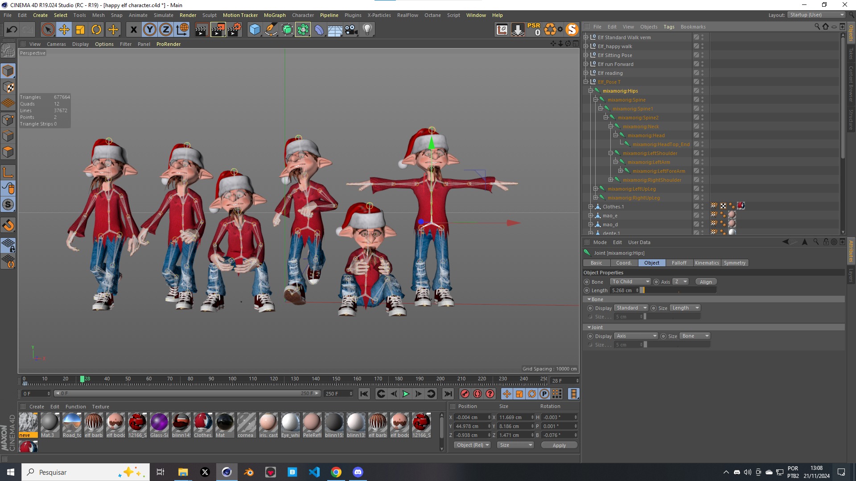Click Record Active Objects button
Viewport: 856px width, 481px height.
coord(465,394)
